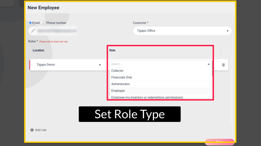261x146 pixels.
Task: Click the blurred email address field
Action: 57,31
